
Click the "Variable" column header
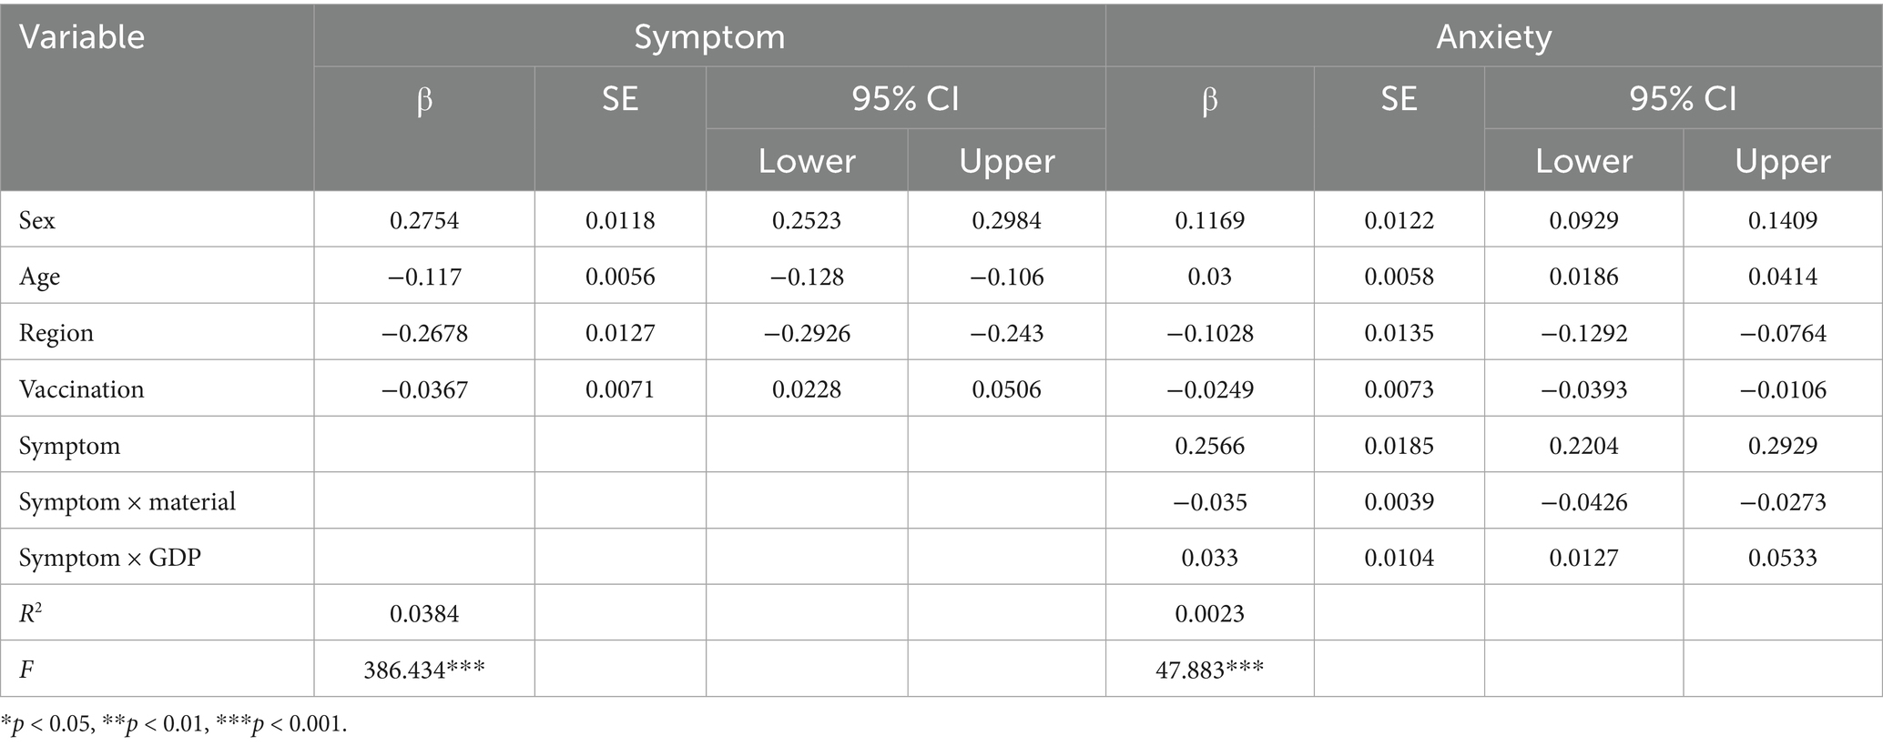82,37
